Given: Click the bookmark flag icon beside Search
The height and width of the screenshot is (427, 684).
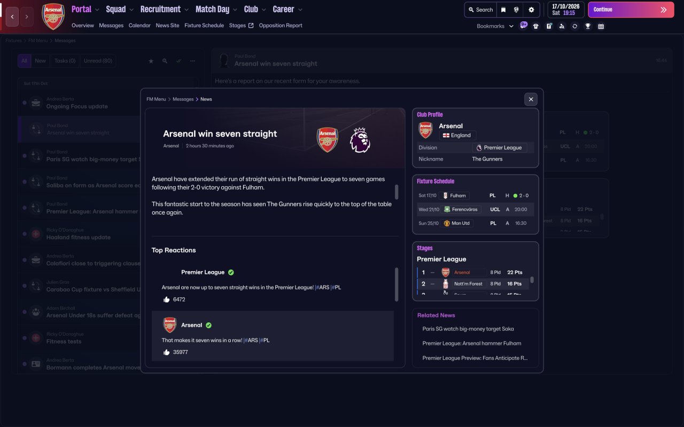Looking at the screenshot, I should [x=503, y=10].
